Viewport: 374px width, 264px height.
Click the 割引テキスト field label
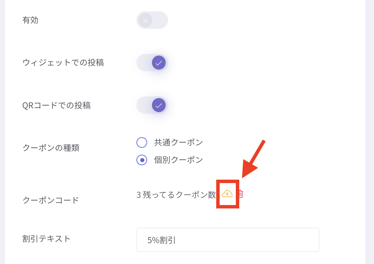tap(46, 239)
